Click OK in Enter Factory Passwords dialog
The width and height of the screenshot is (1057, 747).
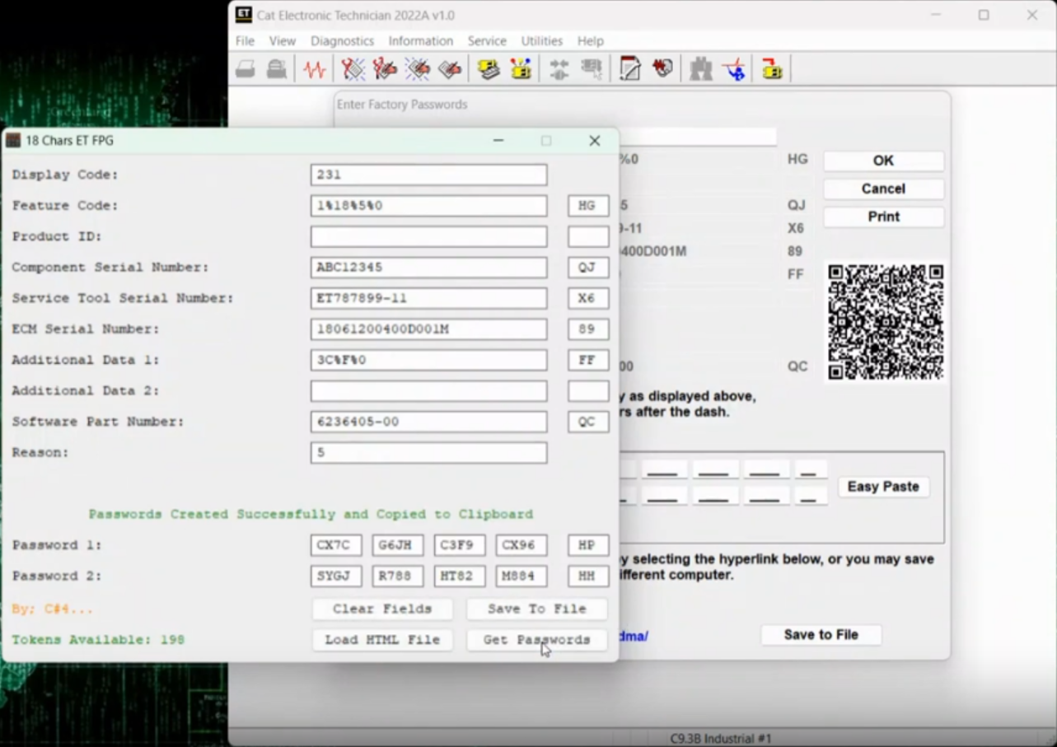(x=883, y=161)
